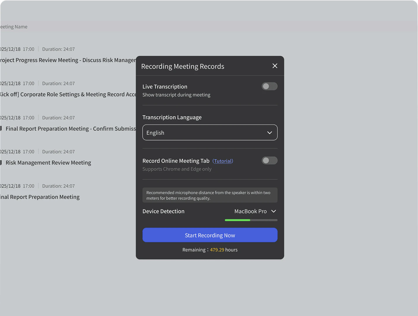
Task: Open the English Transcription Language dropdown
Action: pyautogui.click(x=210, y=133)
